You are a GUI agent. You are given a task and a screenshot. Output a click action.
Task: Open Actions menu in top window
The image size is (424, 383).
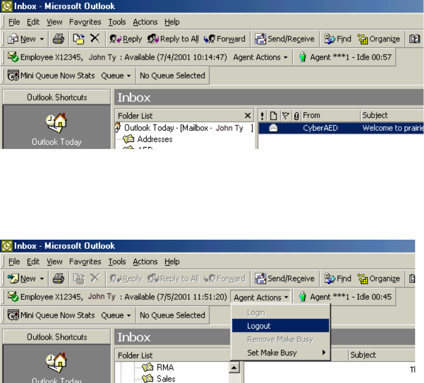click(x=145, y=22)
